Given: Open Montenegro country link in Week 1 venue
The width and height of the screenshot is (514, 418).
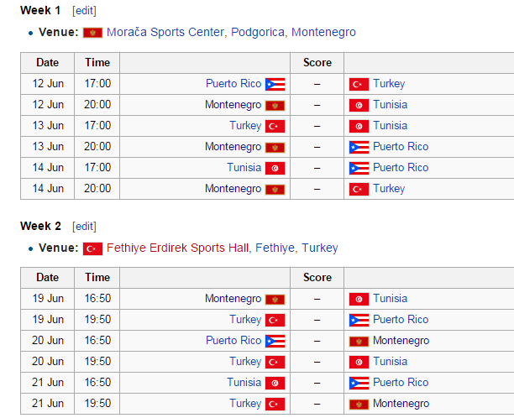Looking at the screenshot, I should (323, 32).
